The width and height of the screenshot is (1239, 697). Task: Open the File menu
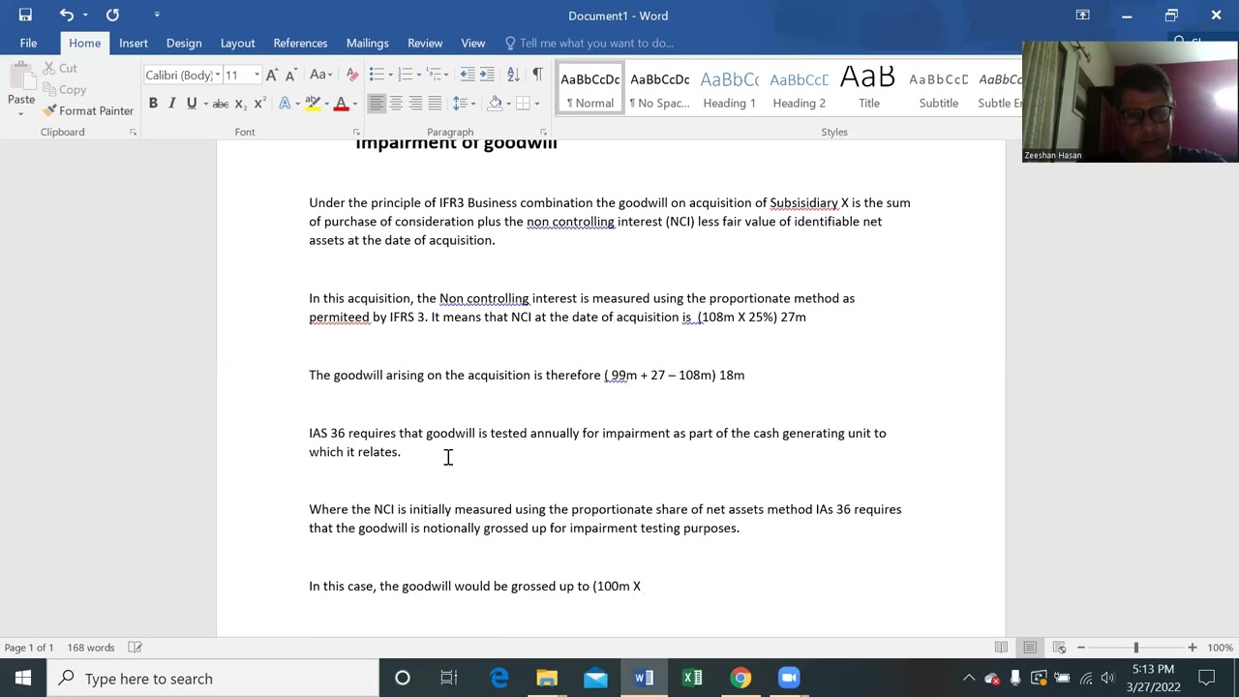pos(28,43)
